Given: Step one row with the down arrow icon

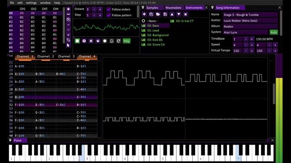Looking at the screenshot, I should pyautogui.click(x=98, y=41).
